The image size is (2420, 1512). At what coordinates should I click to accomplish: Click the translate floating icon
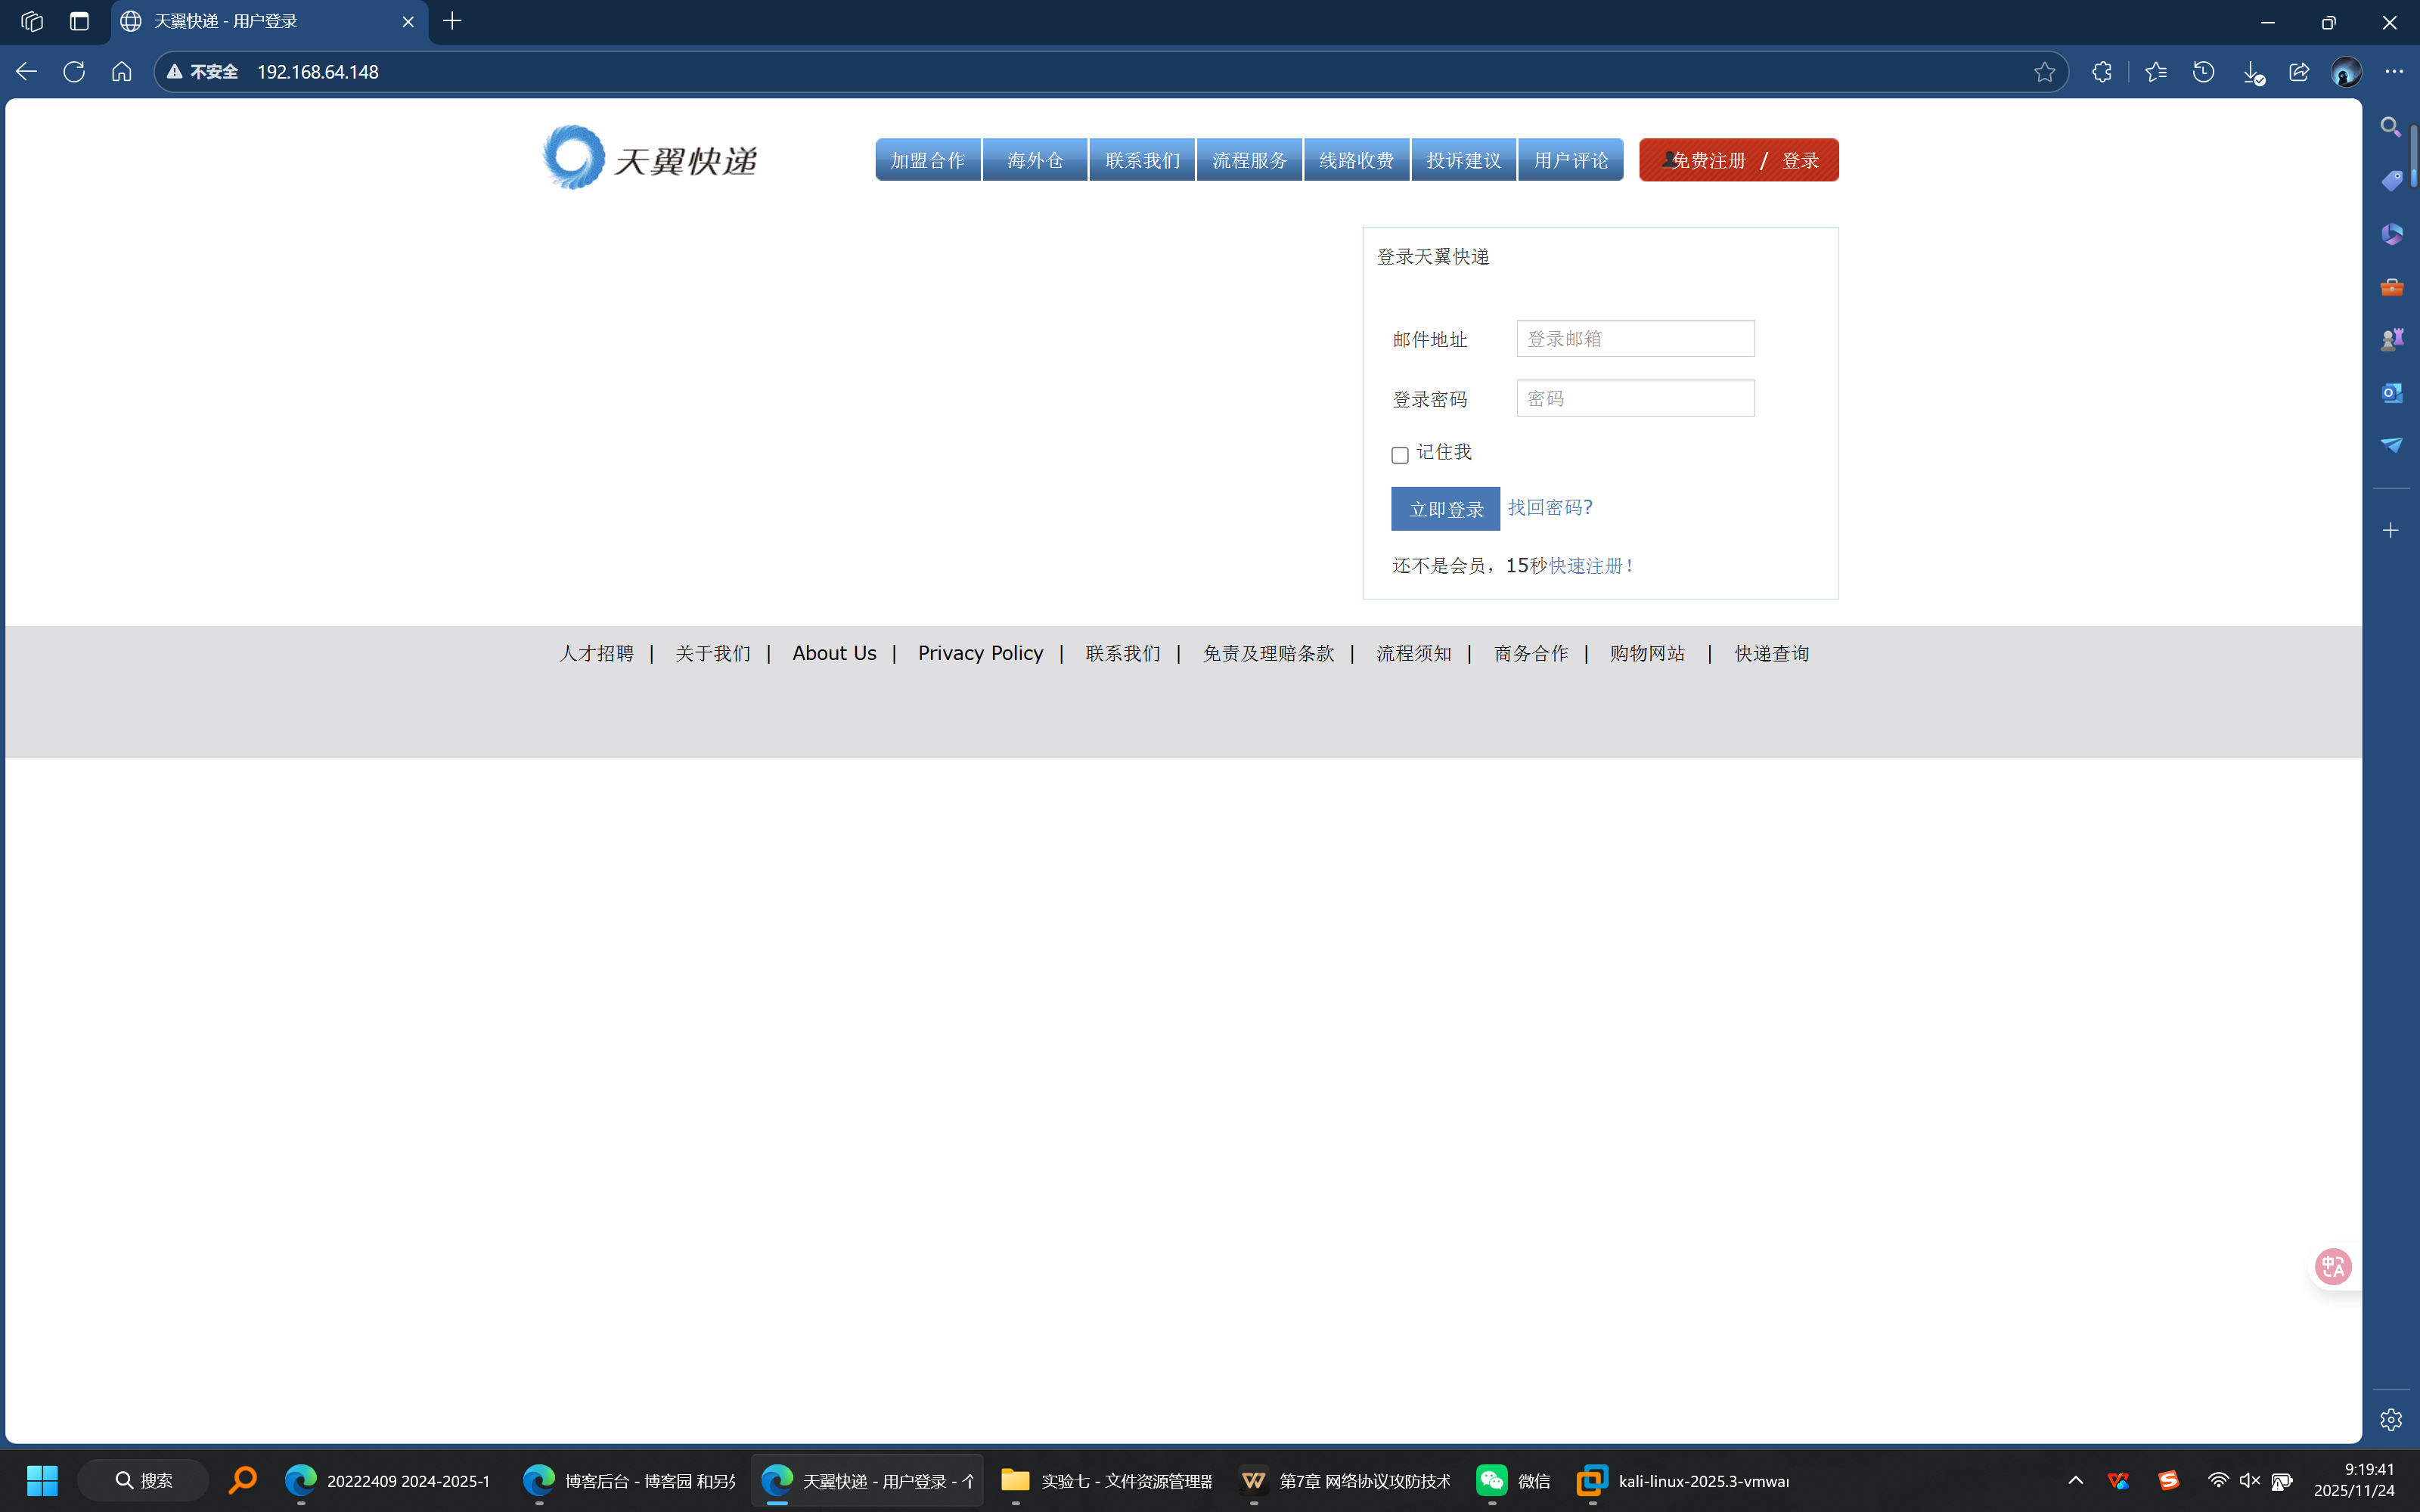coord(2333,1266)
